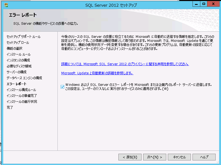Click the error report checkbox label text

(x=139, y=87)
